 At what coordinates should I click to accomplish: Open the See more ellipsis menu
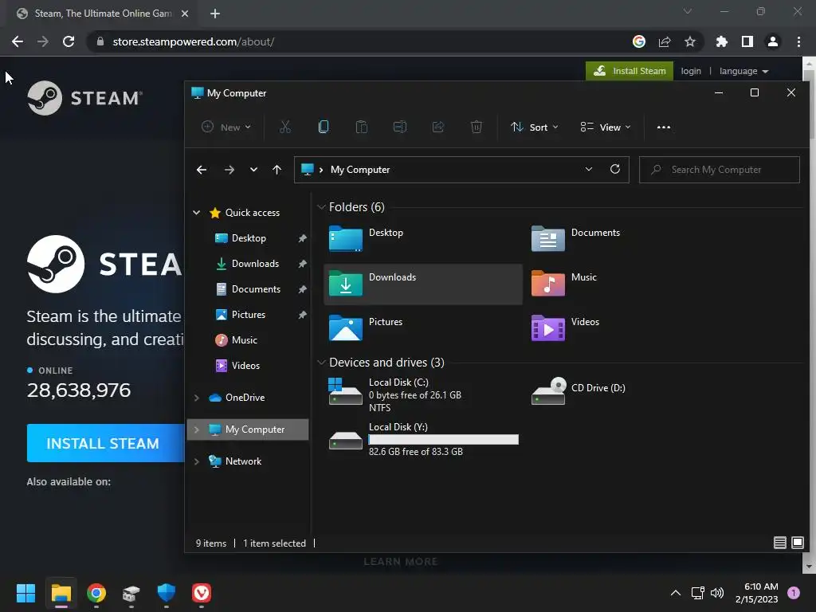(664, 127)
